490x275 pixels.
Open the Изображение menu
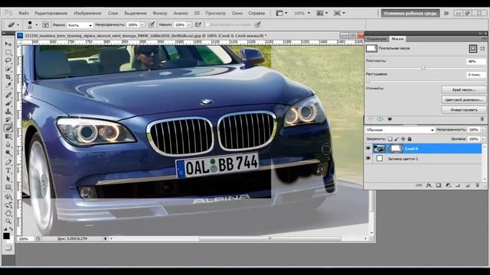[x=87, y=13]
